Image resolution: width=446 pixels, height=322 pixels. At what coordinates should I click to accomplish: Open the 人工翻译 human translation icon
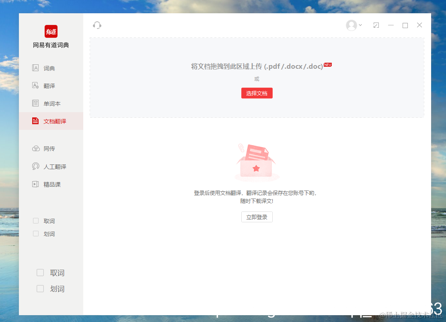[x=35, y=166]
